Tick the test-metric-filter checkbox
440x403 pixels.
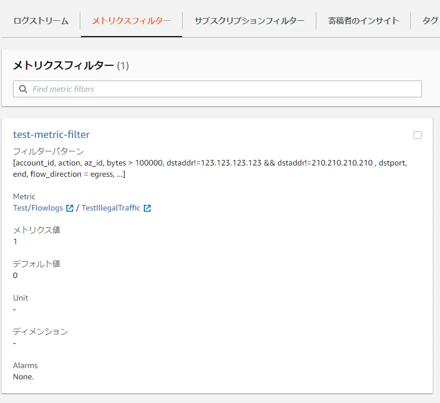pos(418,135)
